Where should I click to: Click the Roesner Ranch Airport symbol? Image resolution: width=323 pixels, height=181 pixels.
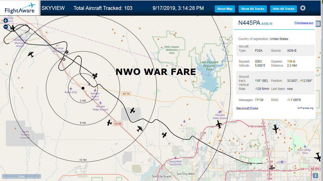point(95,90)
